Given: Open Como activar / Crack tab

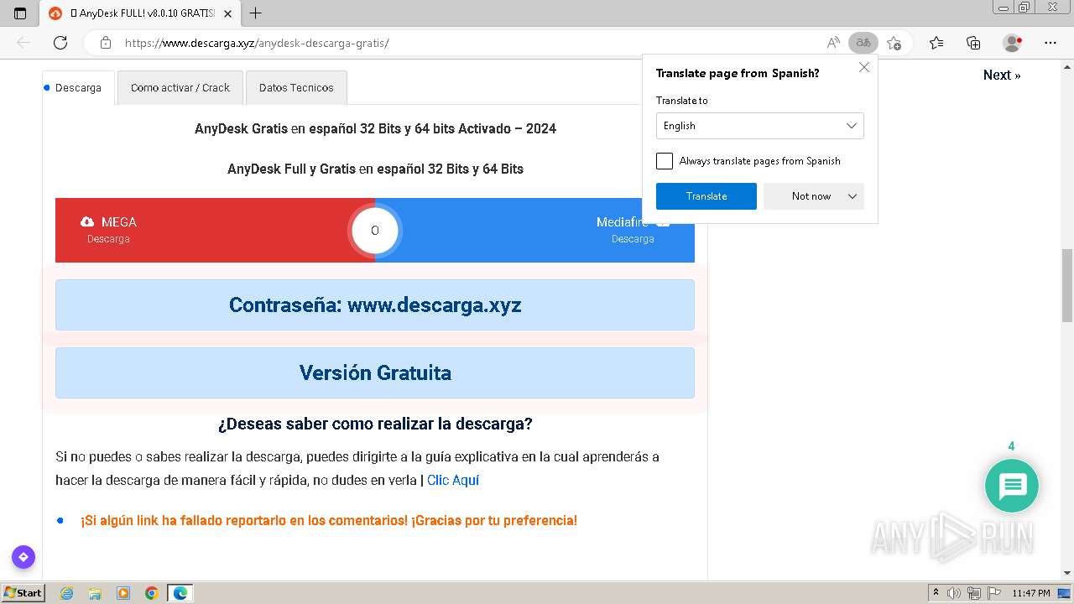Looking at the screenshot, I should pos(180,87).
